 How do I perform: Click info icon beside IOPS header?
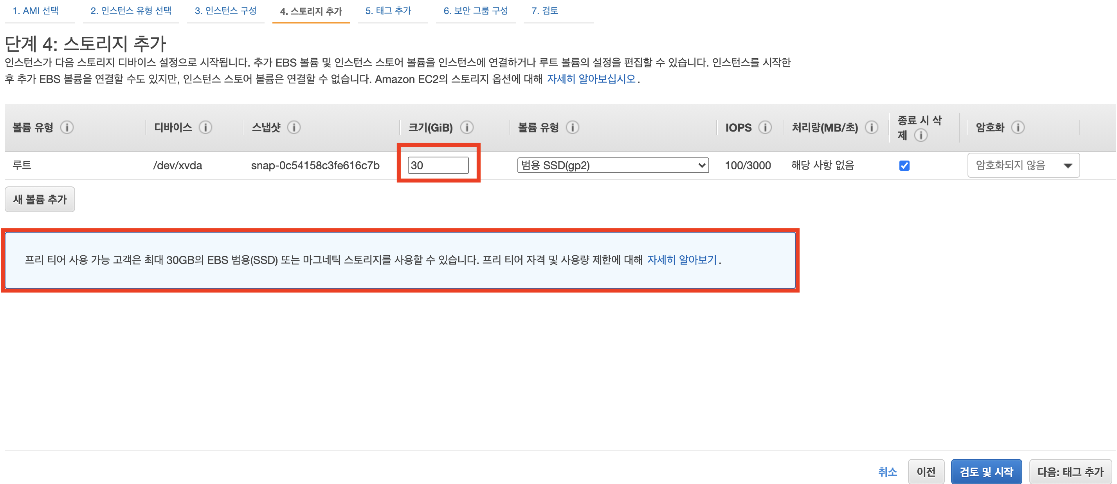pos(765,128)
